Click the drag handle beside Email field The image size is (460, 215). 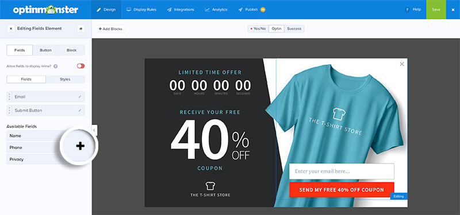[x=9, y=96]
